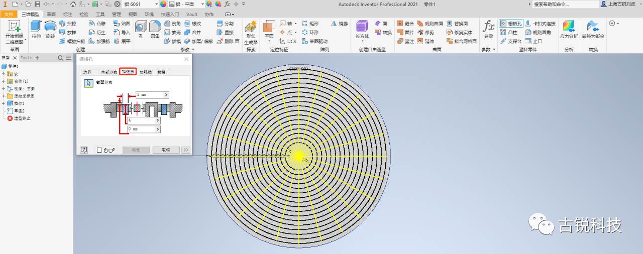
Task: Click the 1 mm thickness input field
Action: pyautogui.click(x=150, y=94)
